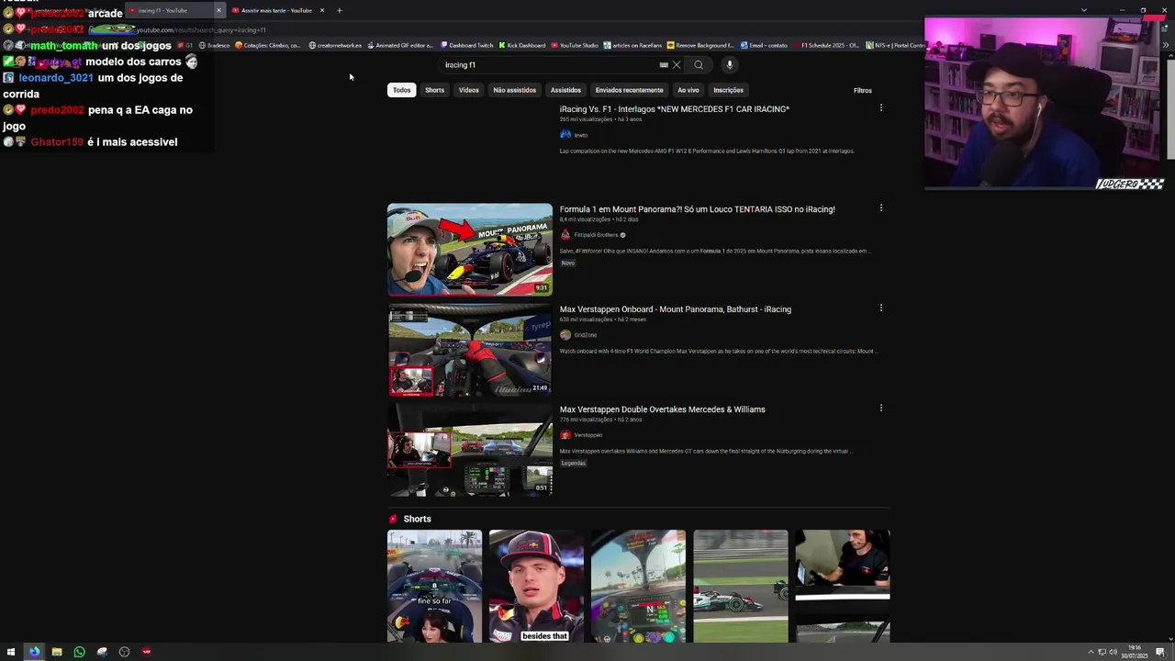Click the browser address bar URL
The image size is (1175, 661).
point(201,30)
